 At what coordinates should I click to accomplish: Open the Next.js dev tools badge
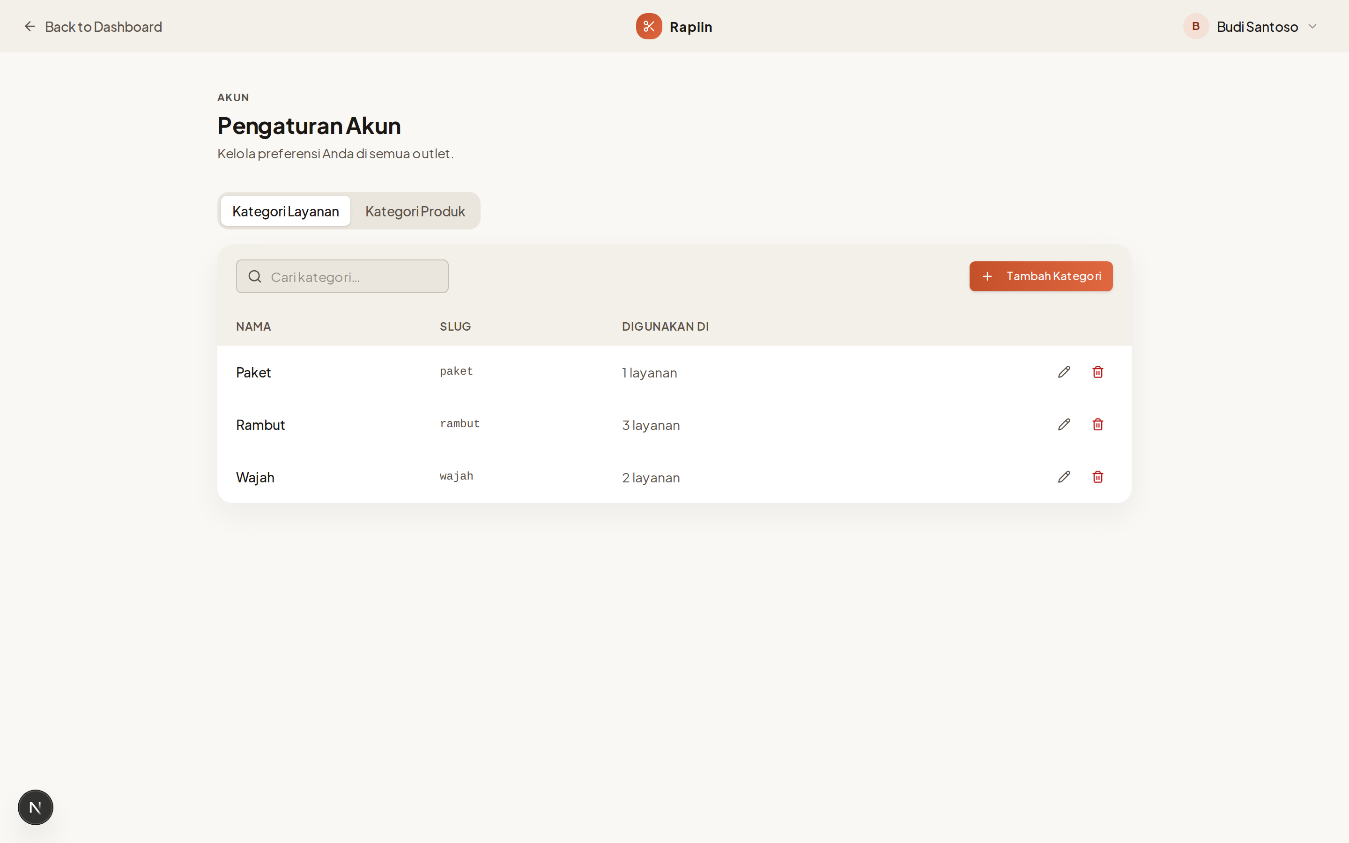coord(35,807)
